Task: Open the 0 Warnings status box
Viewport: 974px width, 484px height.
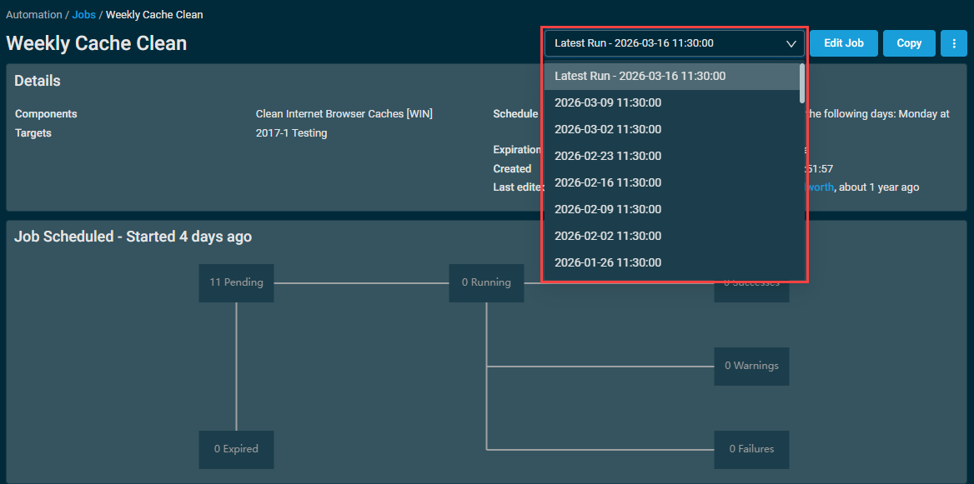Action: [x=751, y=366]
